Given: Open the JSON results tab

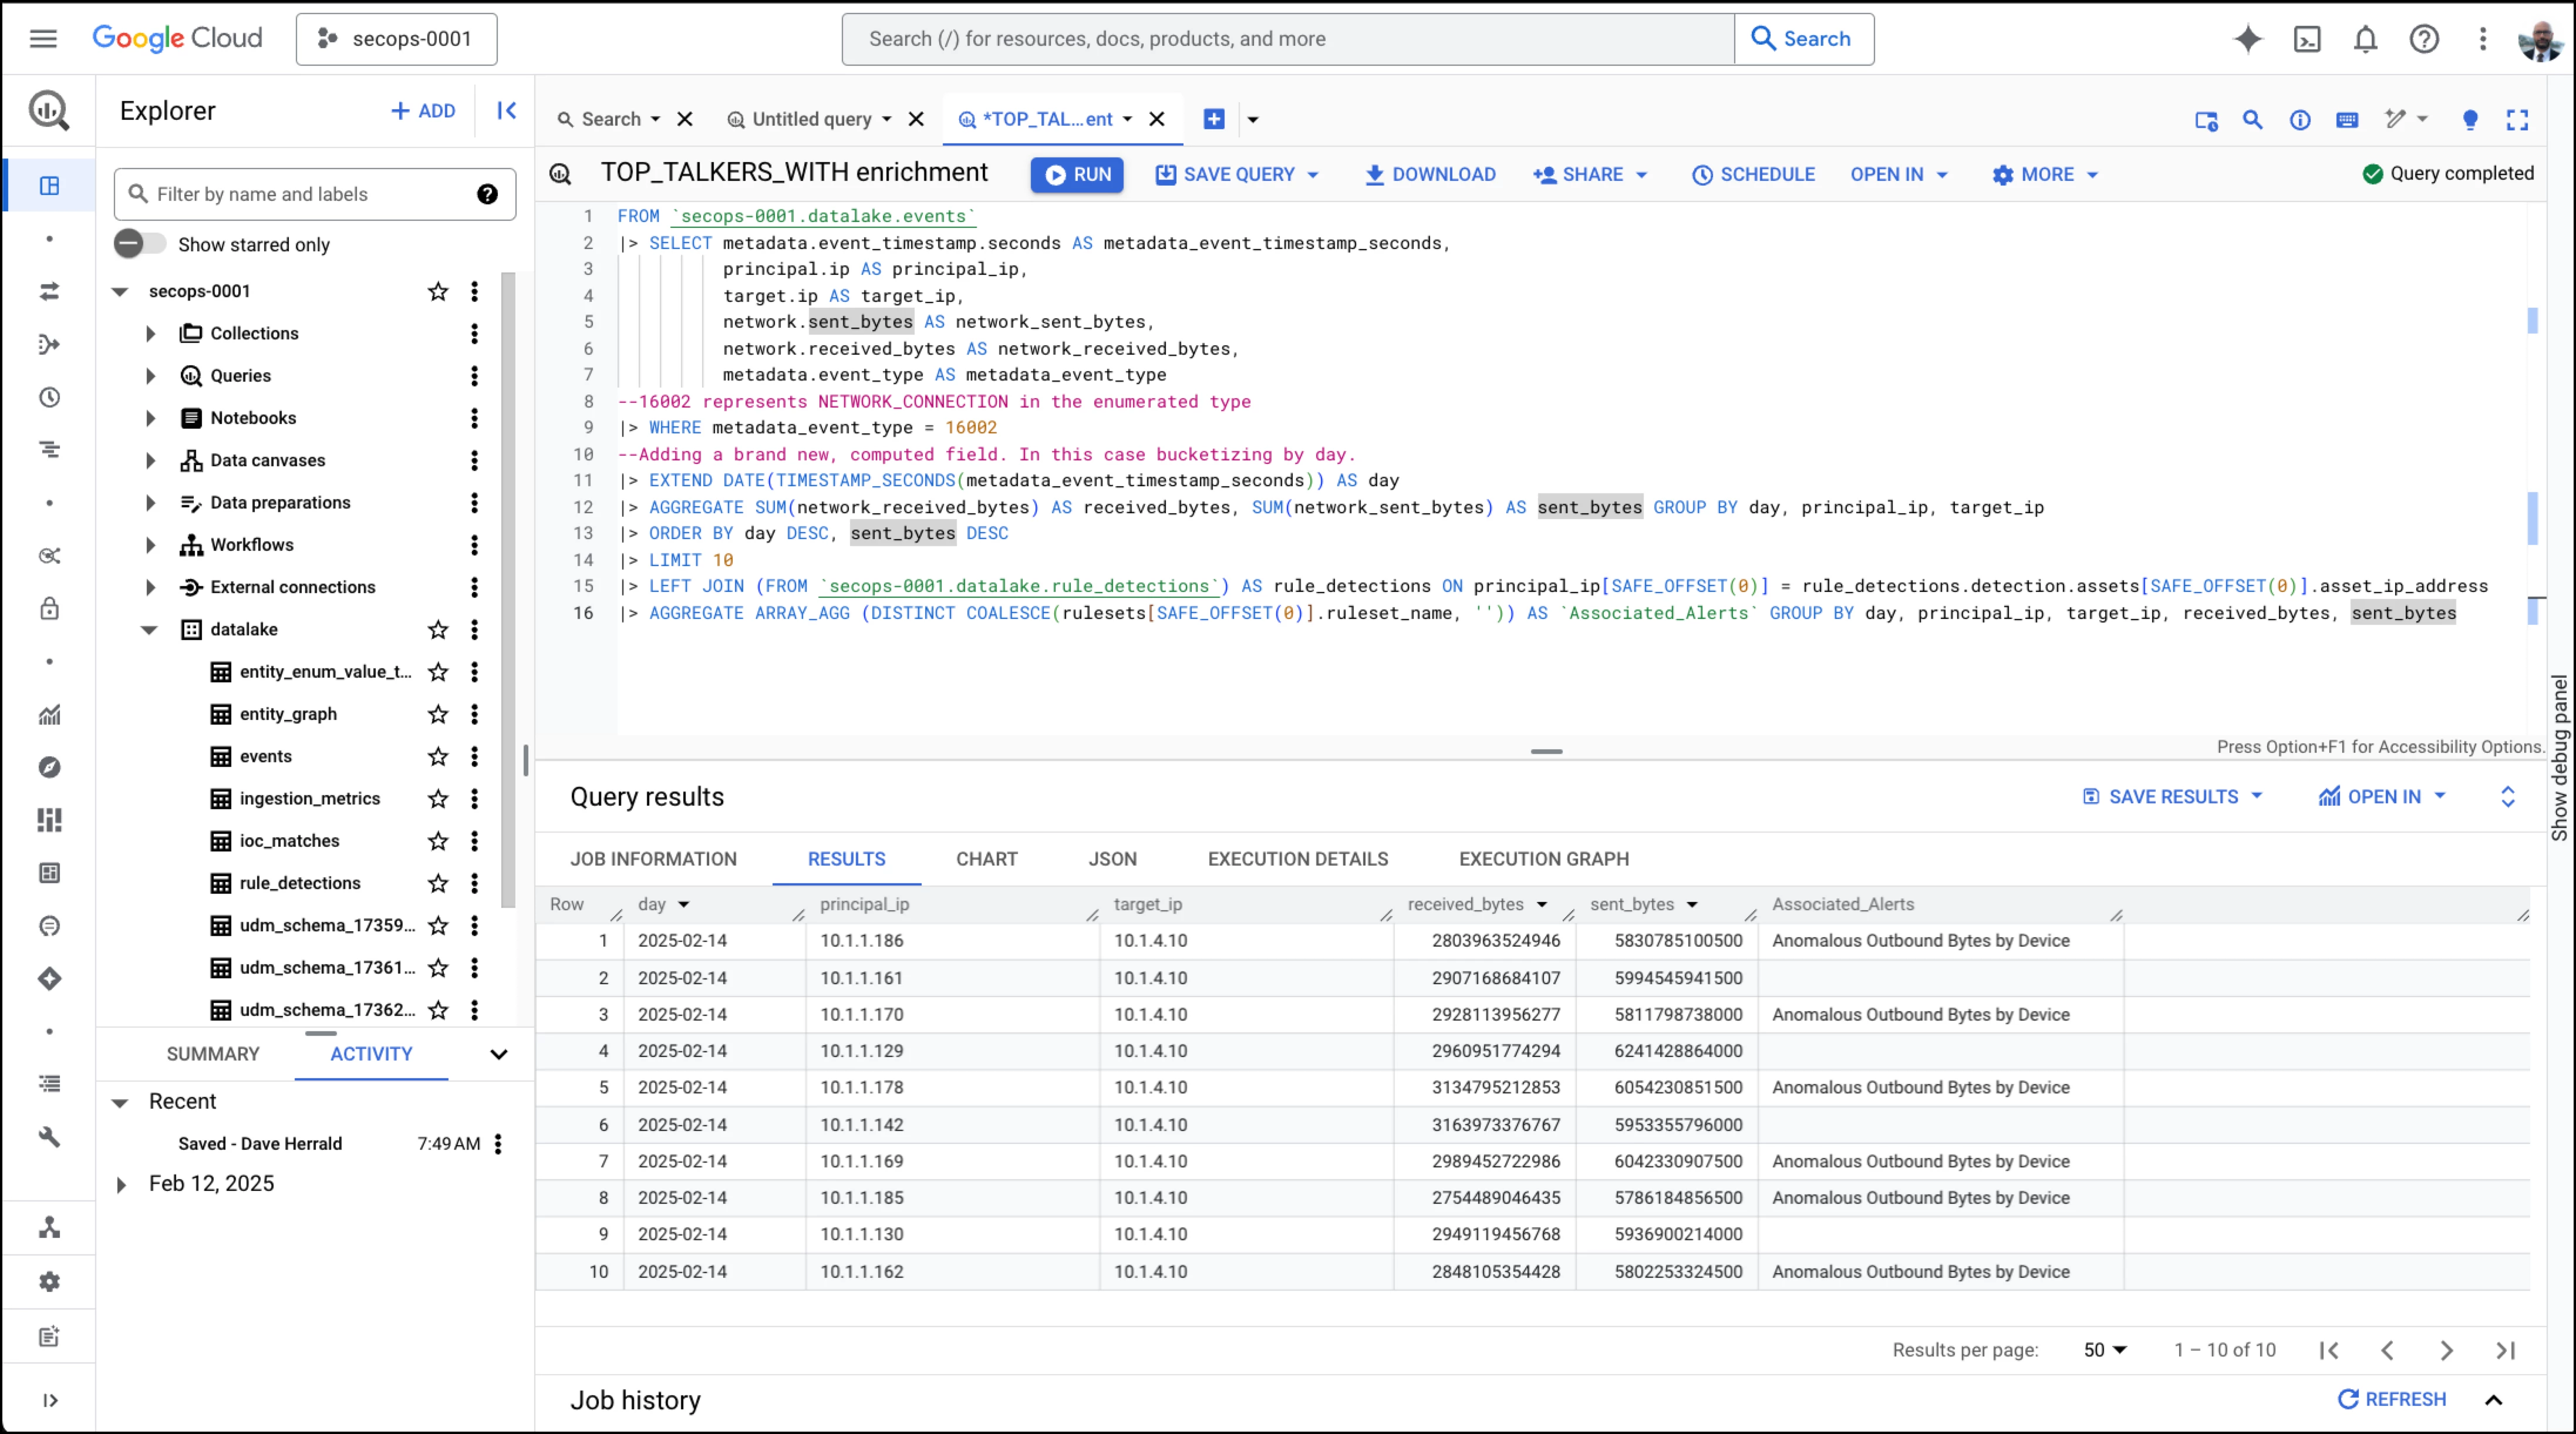Looking at the screenshot, I should click(1112, 859).
